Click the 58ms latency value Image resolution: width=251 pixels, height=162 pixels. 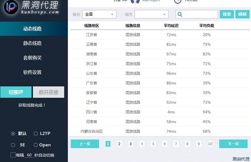coord(171,122)
